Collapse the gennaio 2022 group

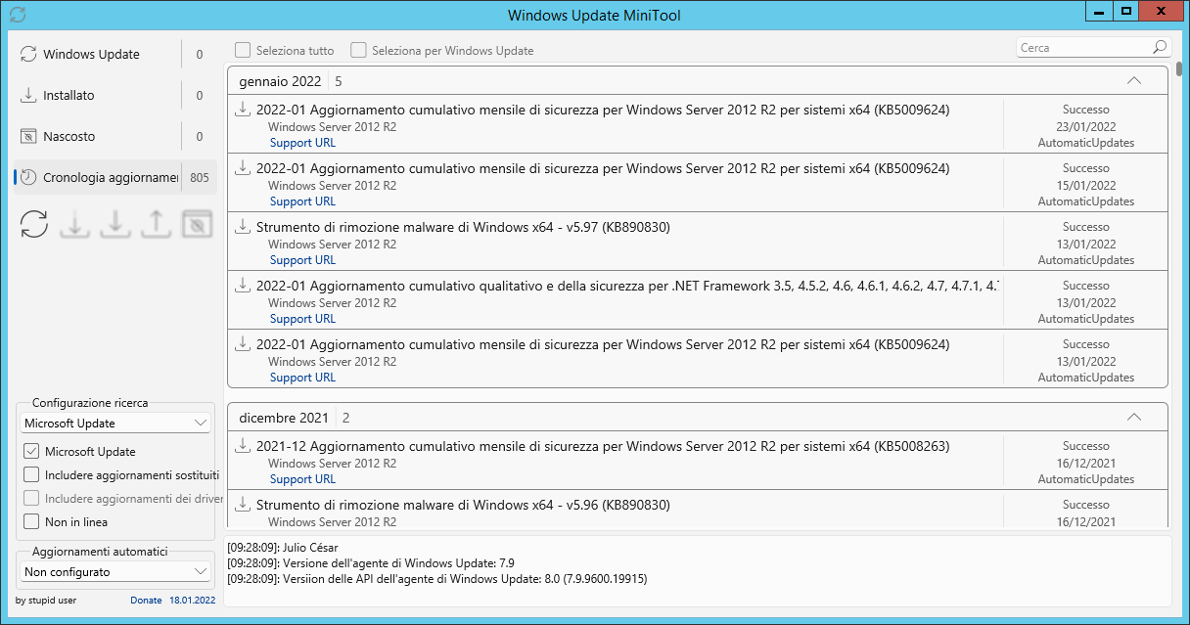(1134, 81)
